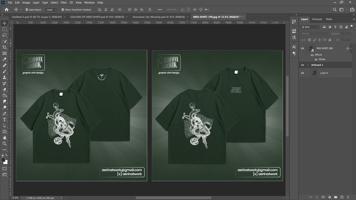Open the Filter menu
This screenshot has width=356, height=200.
click(63, 2)
